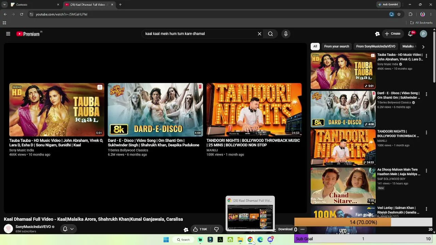Open YouTube notifications bell

tap(411, 34)
